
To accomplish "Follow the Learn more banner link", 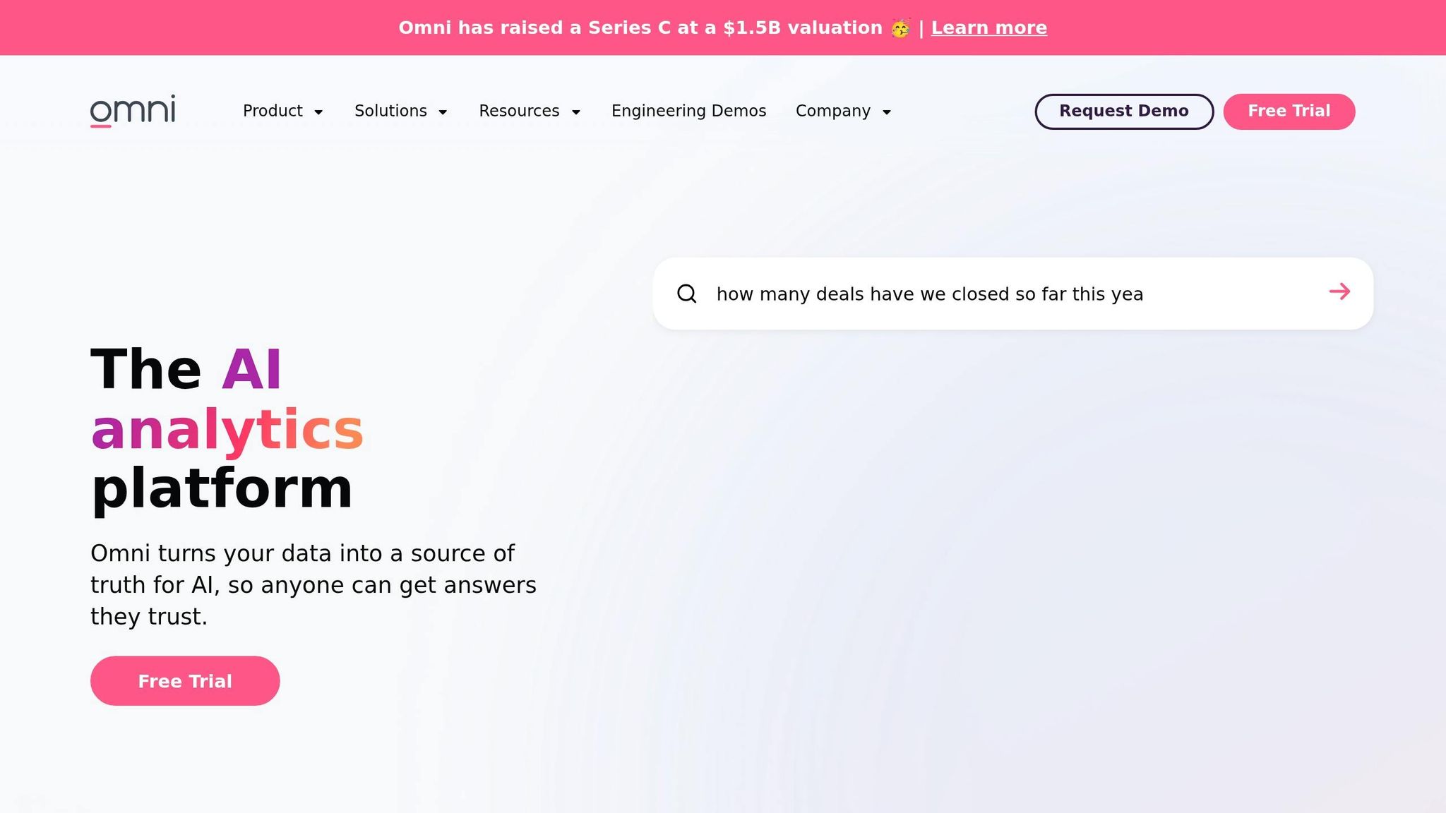I will pos(989,28).
